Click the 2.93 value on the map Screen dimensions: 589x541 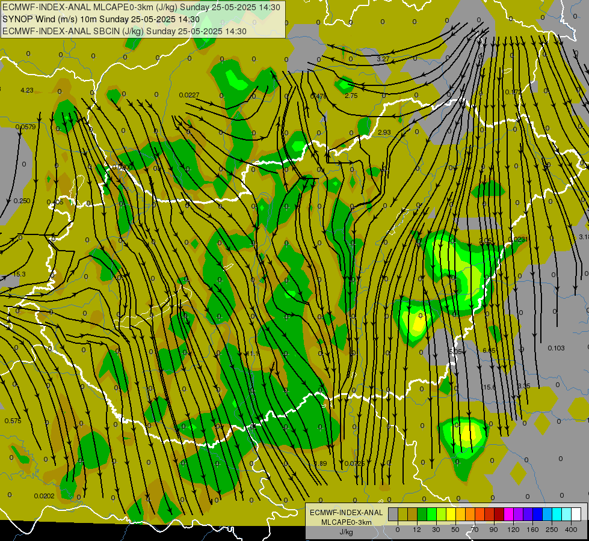pyautogui.click(x=384, y=132)
